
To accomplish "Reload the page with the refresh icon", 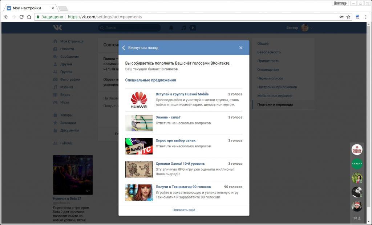I will (21, 17).
